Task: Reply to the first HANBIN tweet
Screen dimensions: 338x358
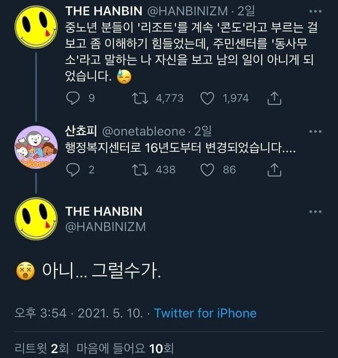Action: (x=73, y=98)
